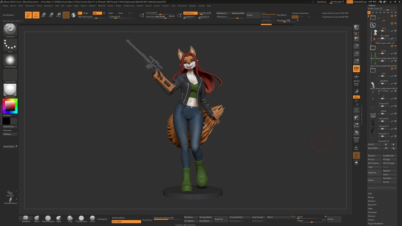This screenshot has width=402, height=226.
Task: Switch to V2 subtool visibility set
Action: (373, 12)
